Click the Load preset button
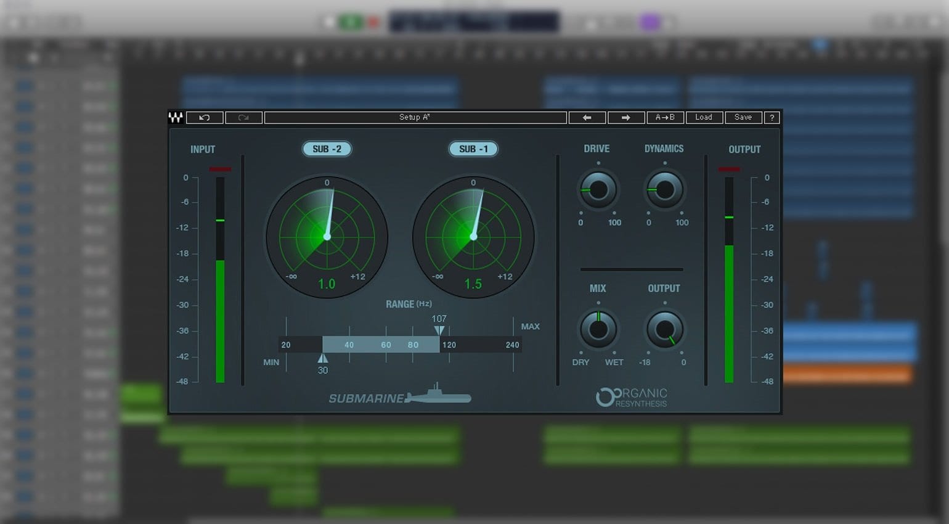This screenshot has height=524, width=949. (x=704, y=117)
